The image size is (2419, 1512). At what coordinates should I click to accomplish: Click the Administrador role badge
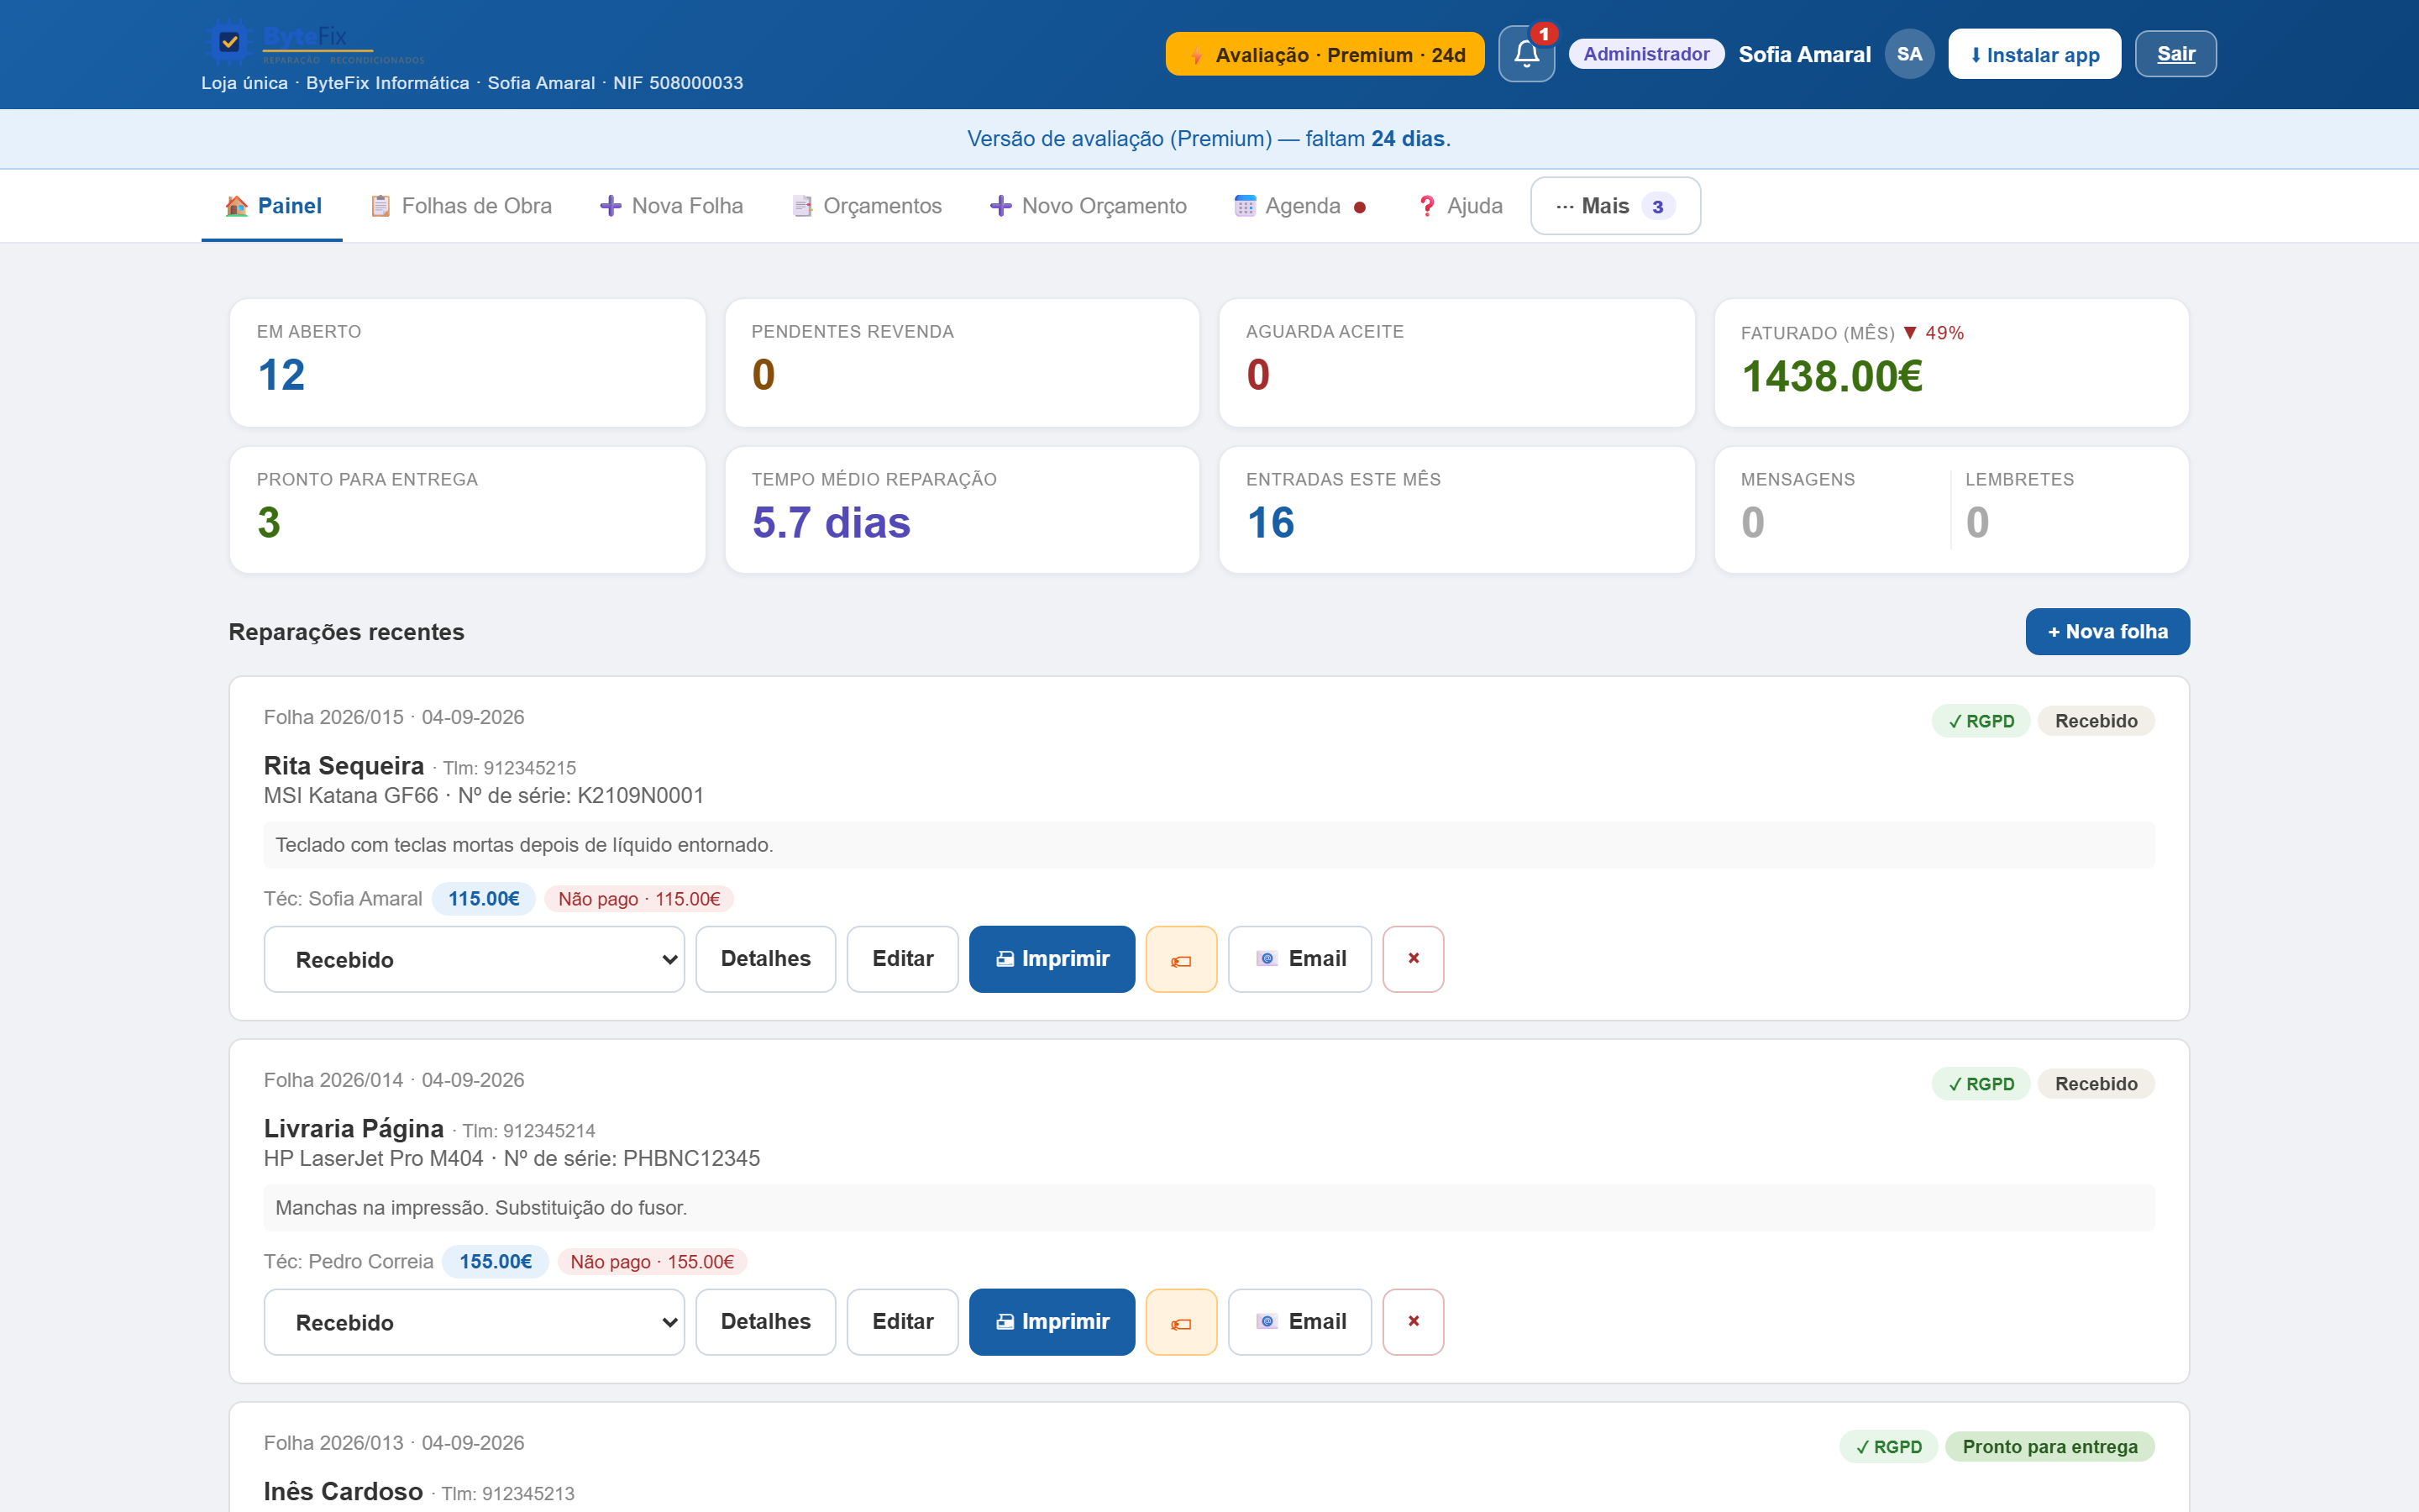coord(1646,54)
